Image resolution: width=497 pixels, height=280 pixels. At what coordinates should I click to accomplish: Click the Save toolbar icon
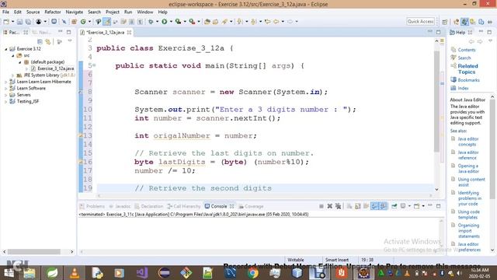(19, 22)
